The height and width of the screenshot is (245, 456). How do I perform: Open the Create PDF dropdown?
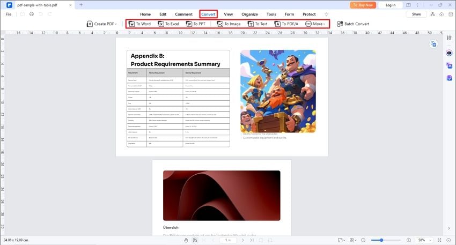click(102, 24)
